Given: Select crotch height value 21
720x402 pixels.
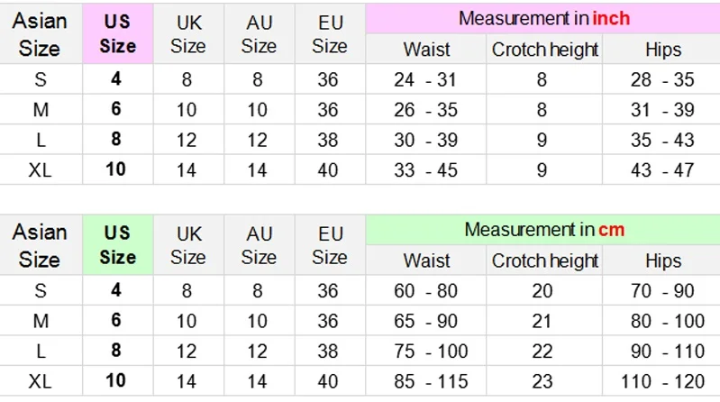Looking at the screenshot, I should (542, 321).
